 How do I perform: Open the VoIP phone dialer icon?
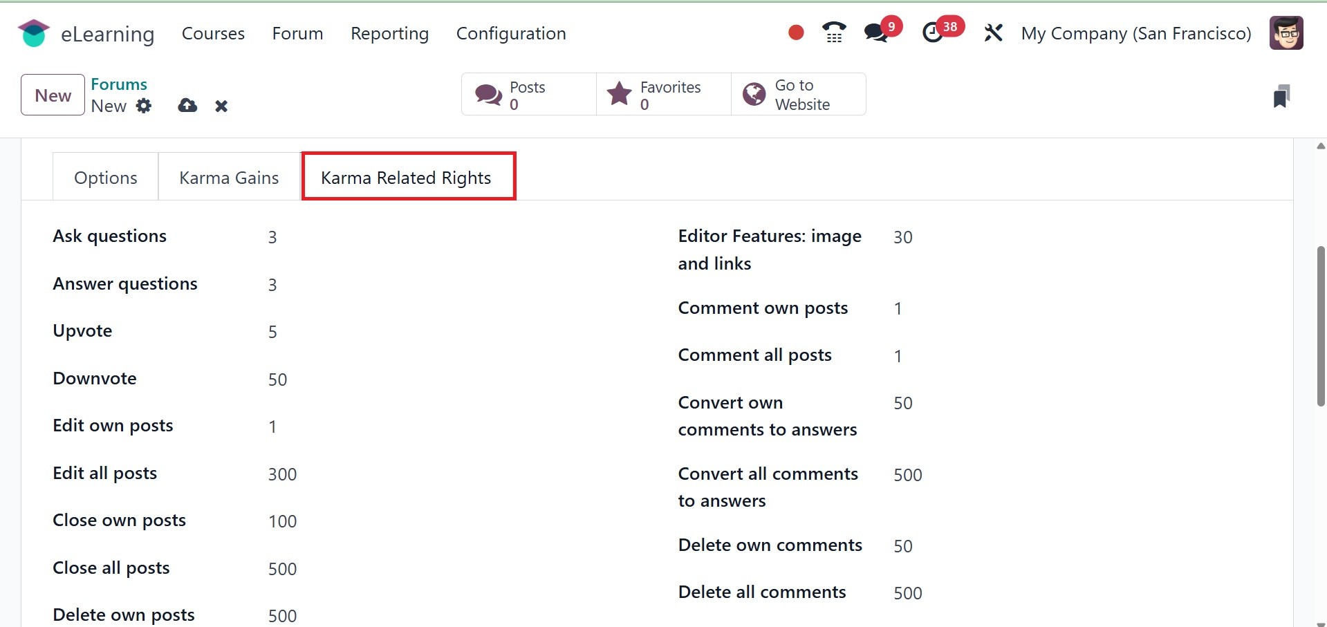tap(834, 32)
